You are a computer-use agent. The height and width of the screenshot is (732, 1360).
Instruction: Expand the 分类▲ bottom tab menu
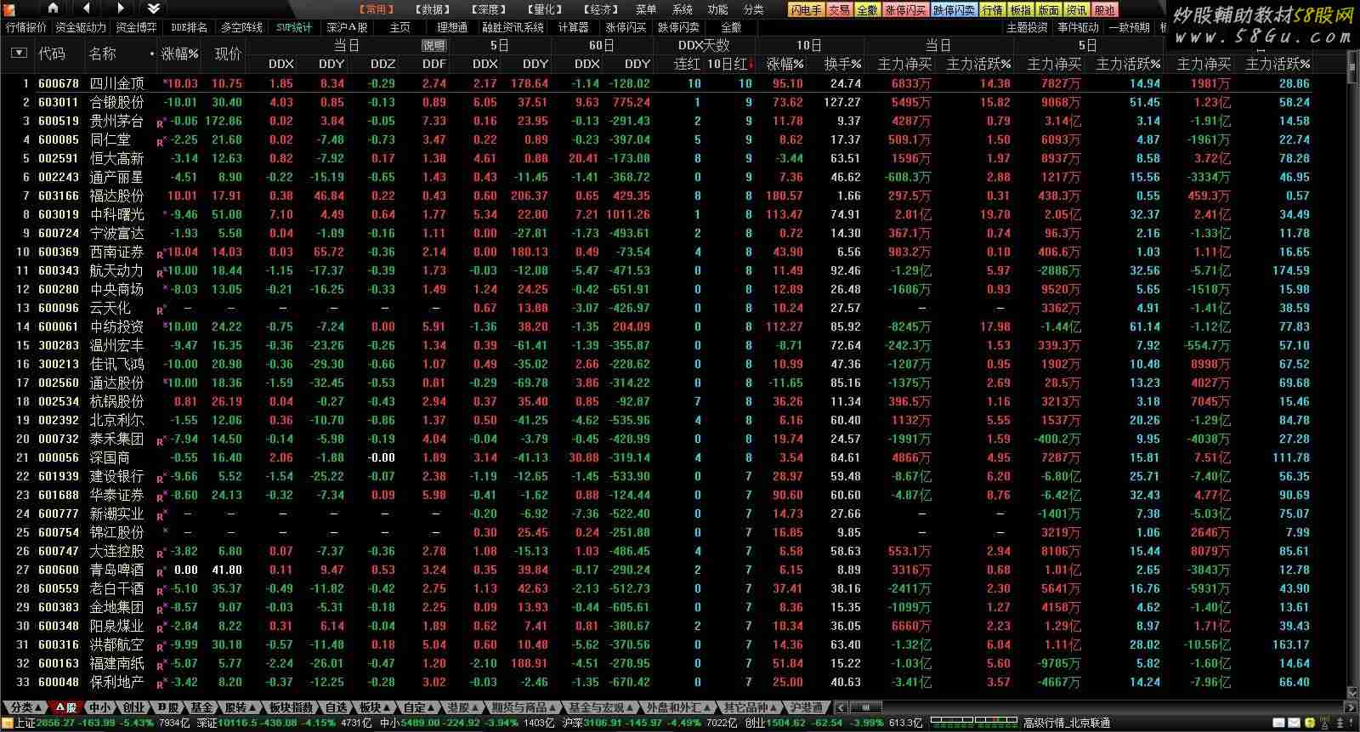25,707
